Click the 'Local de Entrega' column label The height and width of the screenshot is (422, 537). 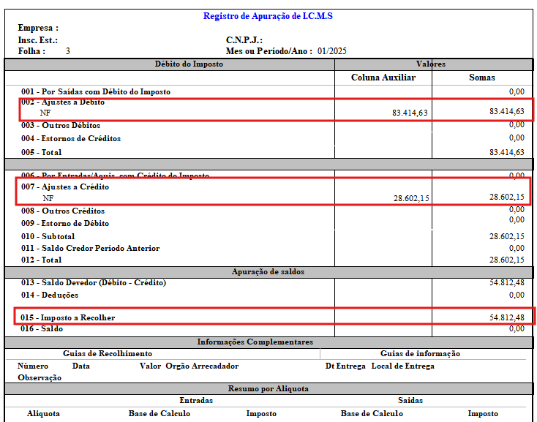click(402, 366)
